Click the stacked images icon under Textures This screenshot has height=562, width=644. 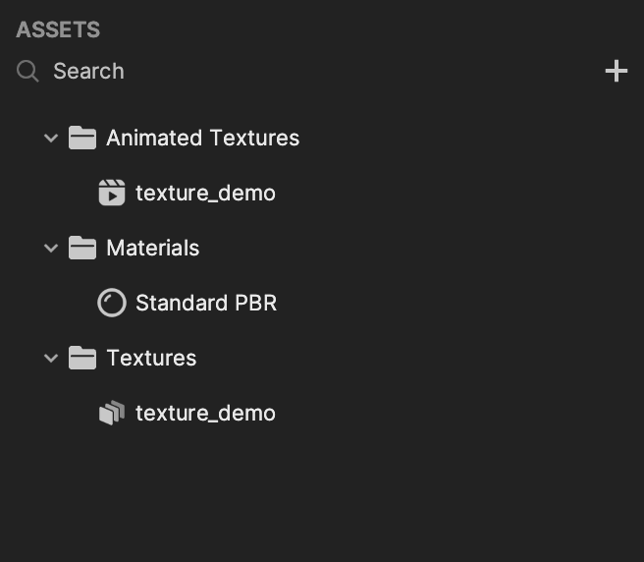coord(112,413)
